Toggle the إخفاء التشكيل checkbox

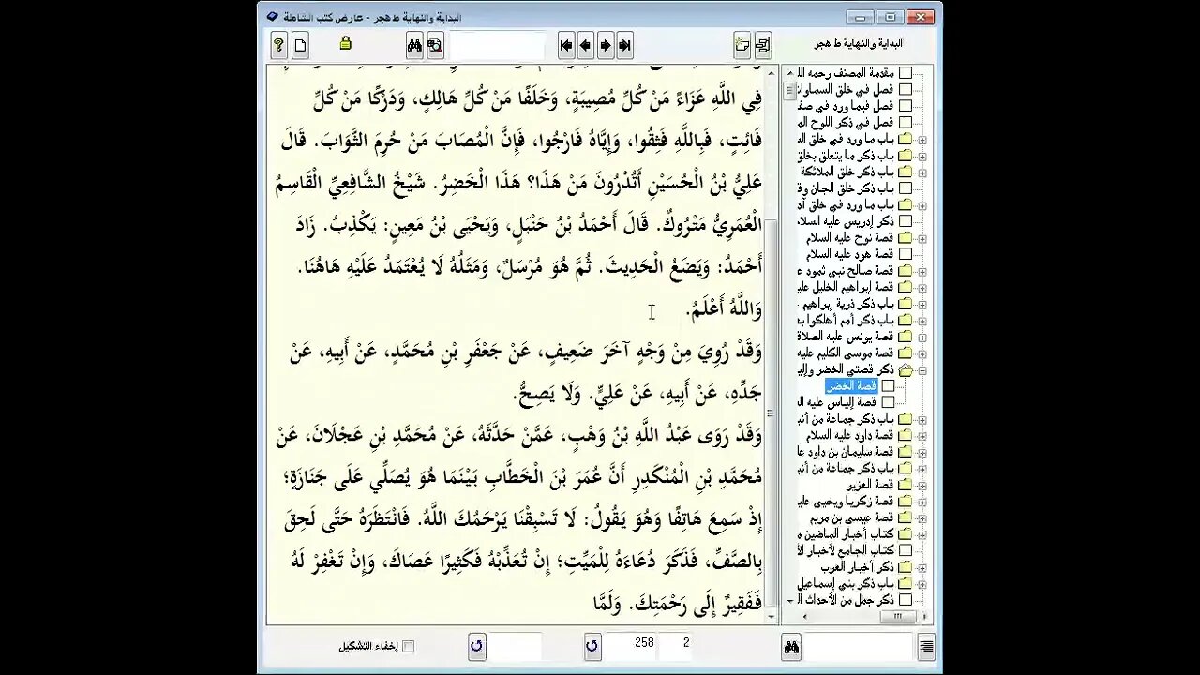[x=408, y=646]
